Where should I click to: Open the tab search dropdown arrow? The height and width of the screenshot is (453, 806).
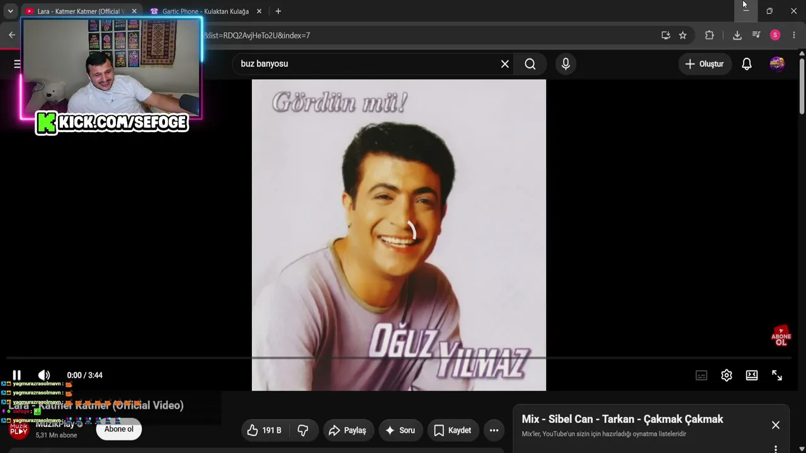point(10,11)
